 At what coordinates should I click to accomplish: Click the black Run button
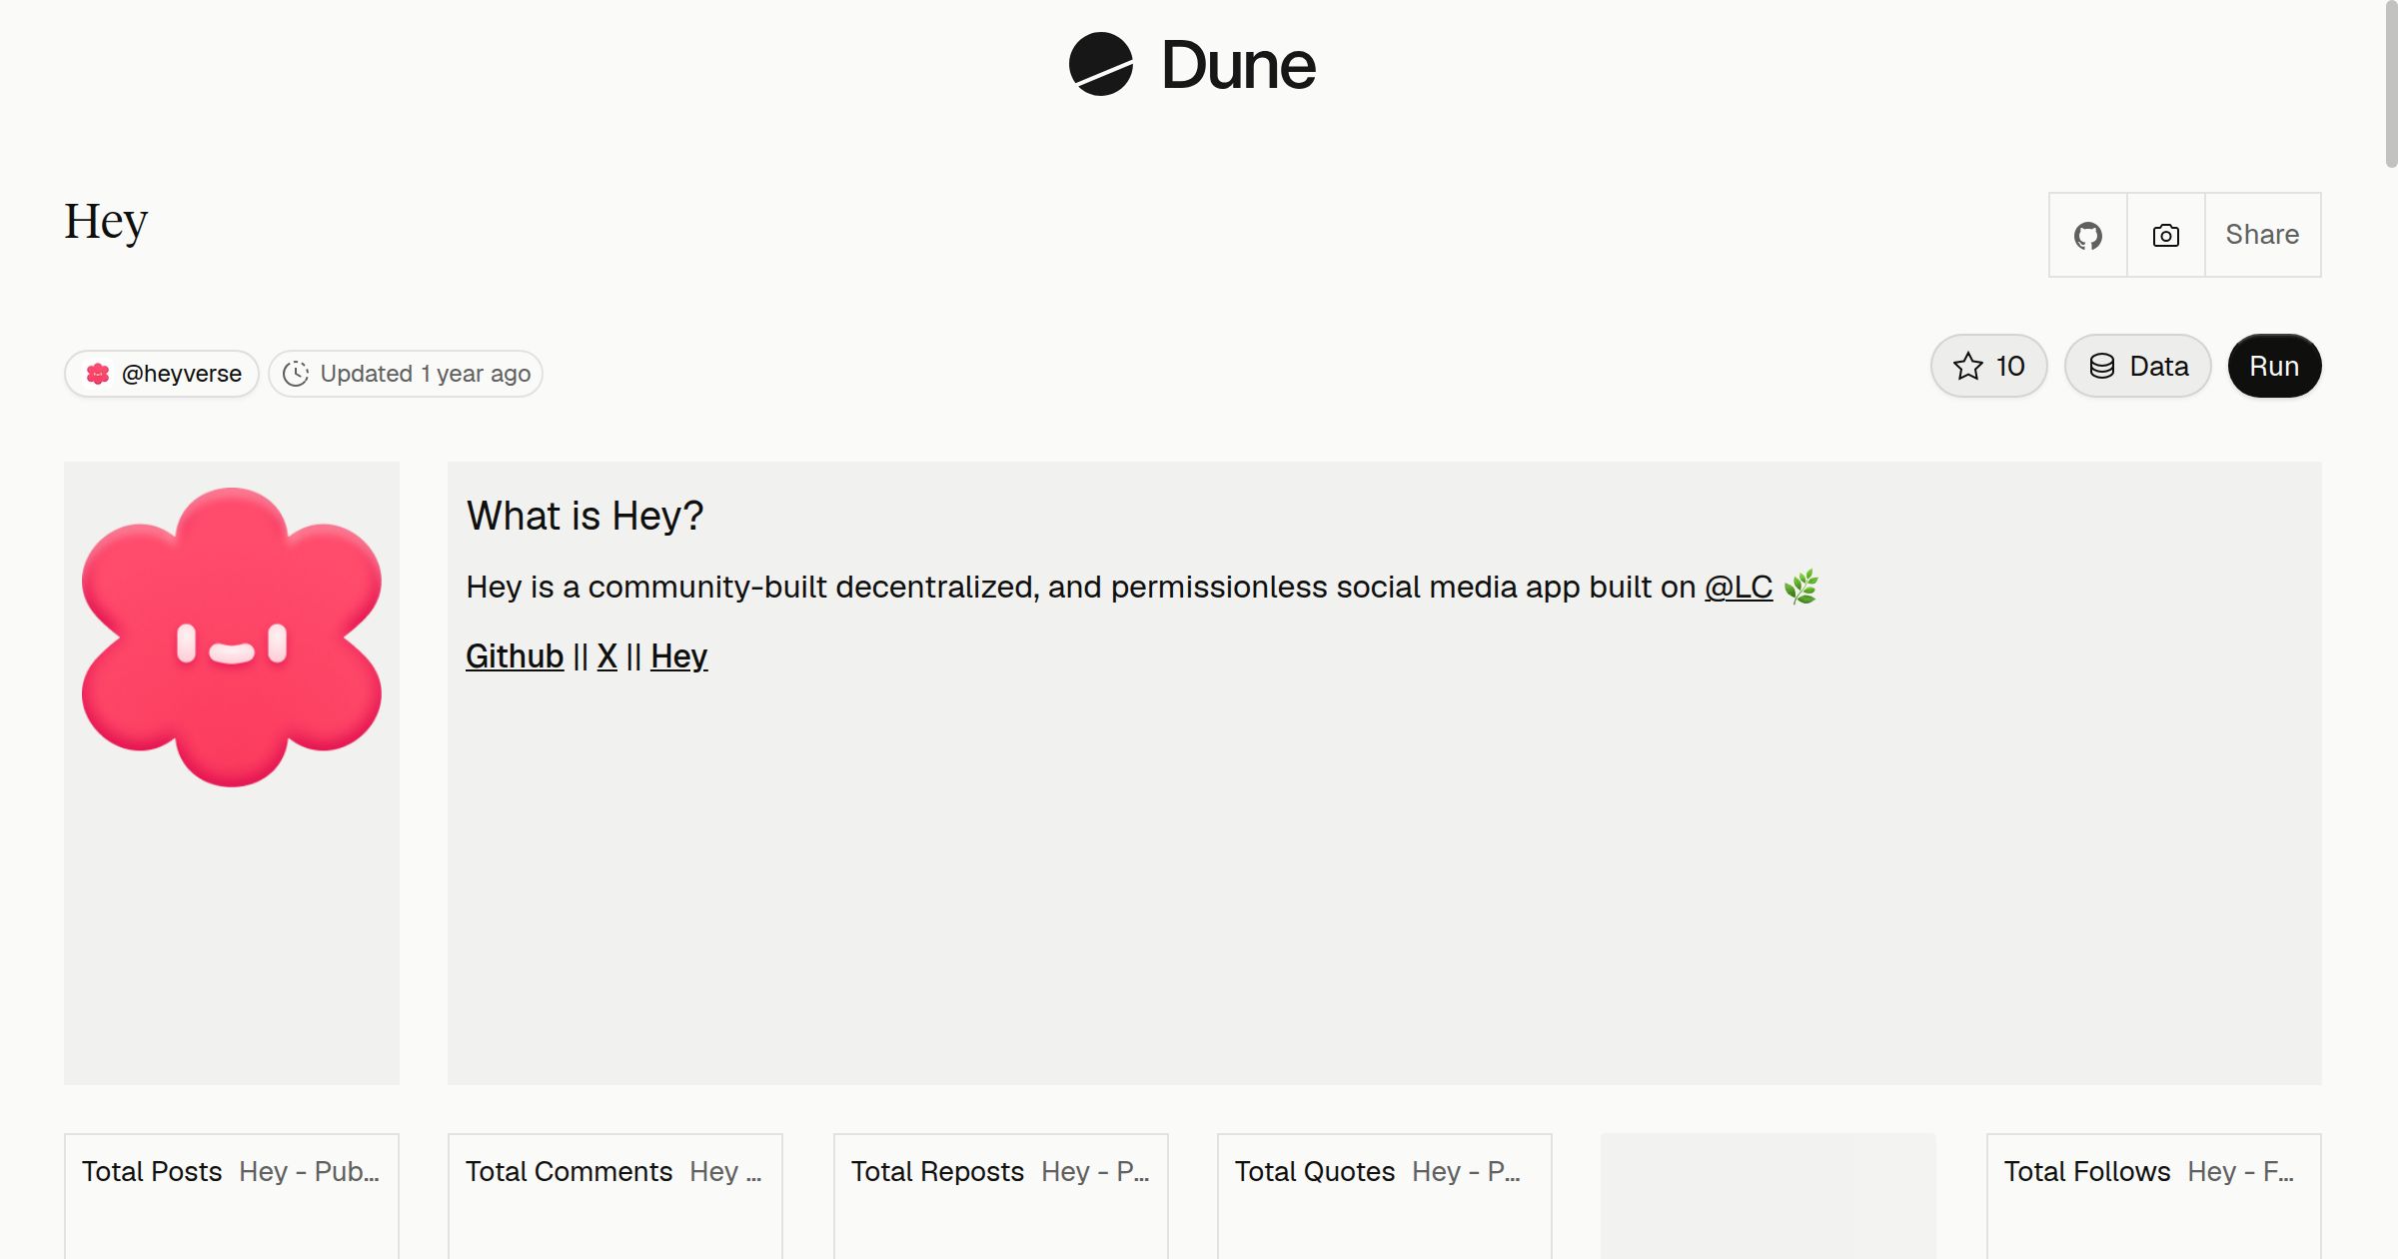click(x=2274, y=366)
